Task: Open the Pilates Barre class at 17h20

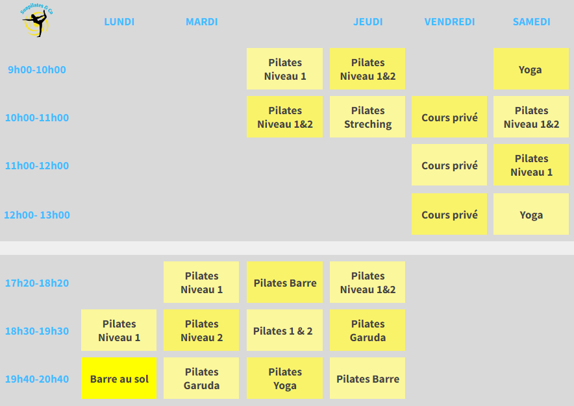Action: (284, 282)
